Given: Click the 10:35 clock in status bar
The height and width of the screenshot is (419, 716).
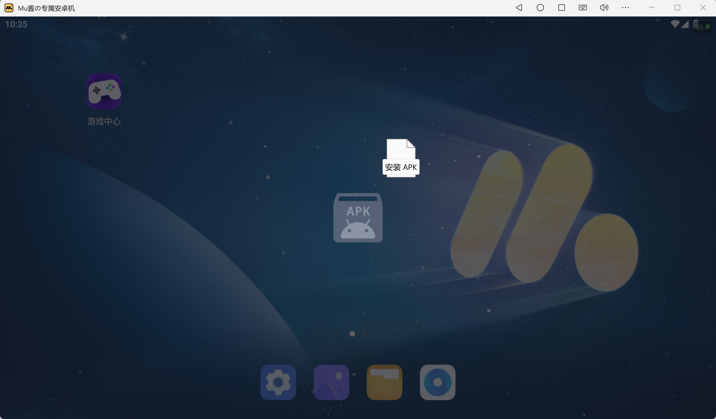Looking at the screenshot, I should (x=16, y=24).
